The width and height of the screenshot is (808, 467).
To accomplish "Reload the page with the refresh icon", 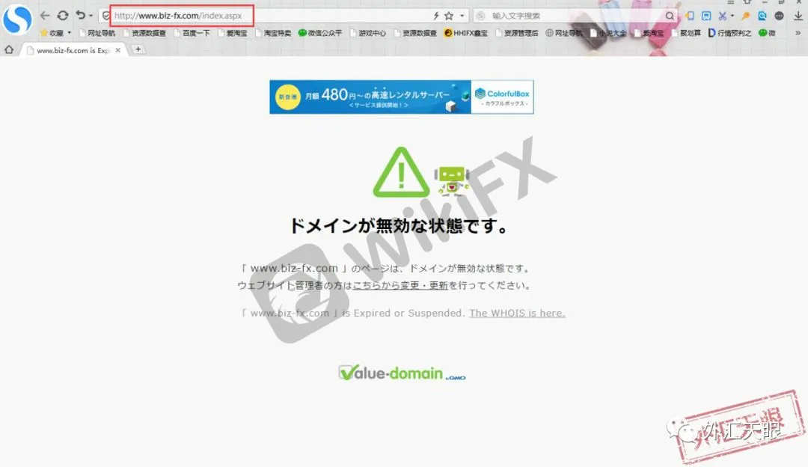I will pos(63,16).
